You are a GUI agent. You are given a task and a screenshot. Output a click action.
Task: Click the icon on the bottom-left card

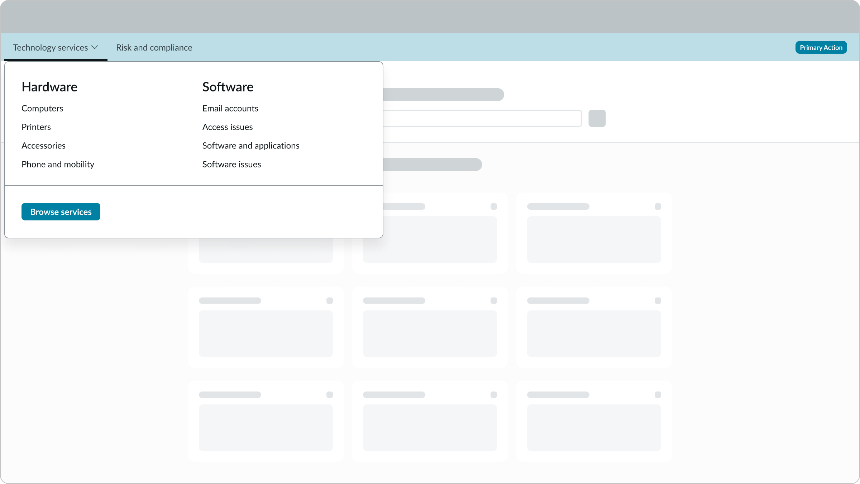(330, 394)
